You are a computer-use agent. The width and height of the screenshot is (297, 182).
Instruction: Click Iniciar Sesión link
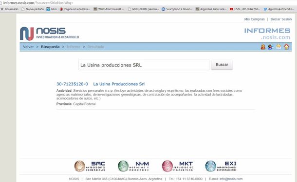coord(281,19)
